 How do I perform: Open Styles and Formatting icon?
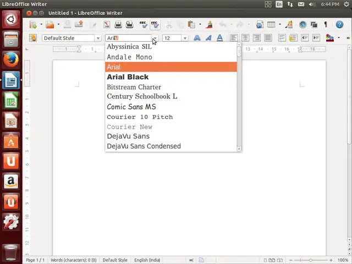pos(33,38)
